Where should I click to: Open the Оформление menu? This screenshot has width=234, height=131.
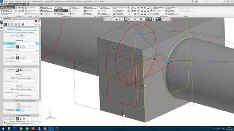coord(49,1)
